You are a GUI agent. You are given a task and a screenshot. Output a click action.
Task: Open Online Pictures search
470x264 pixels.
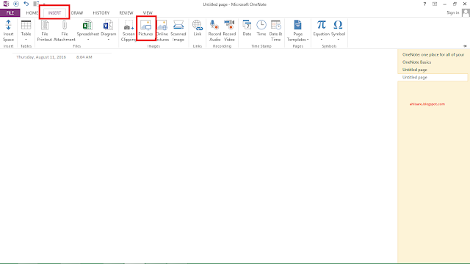tap(162, 31)
